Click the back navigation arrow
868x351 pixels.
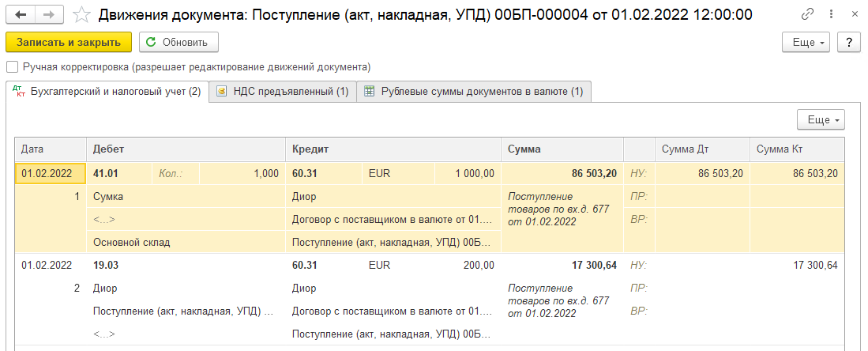21,14
